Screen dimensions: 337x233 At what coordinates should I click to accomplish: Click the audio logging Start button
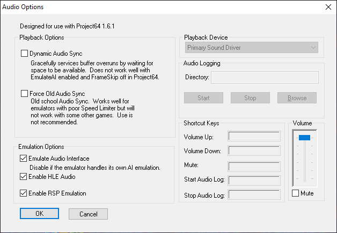point(203,98)
